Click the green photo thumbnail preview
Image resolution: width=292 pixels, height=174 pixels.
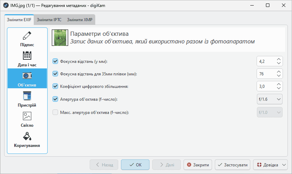coord(60,38)
